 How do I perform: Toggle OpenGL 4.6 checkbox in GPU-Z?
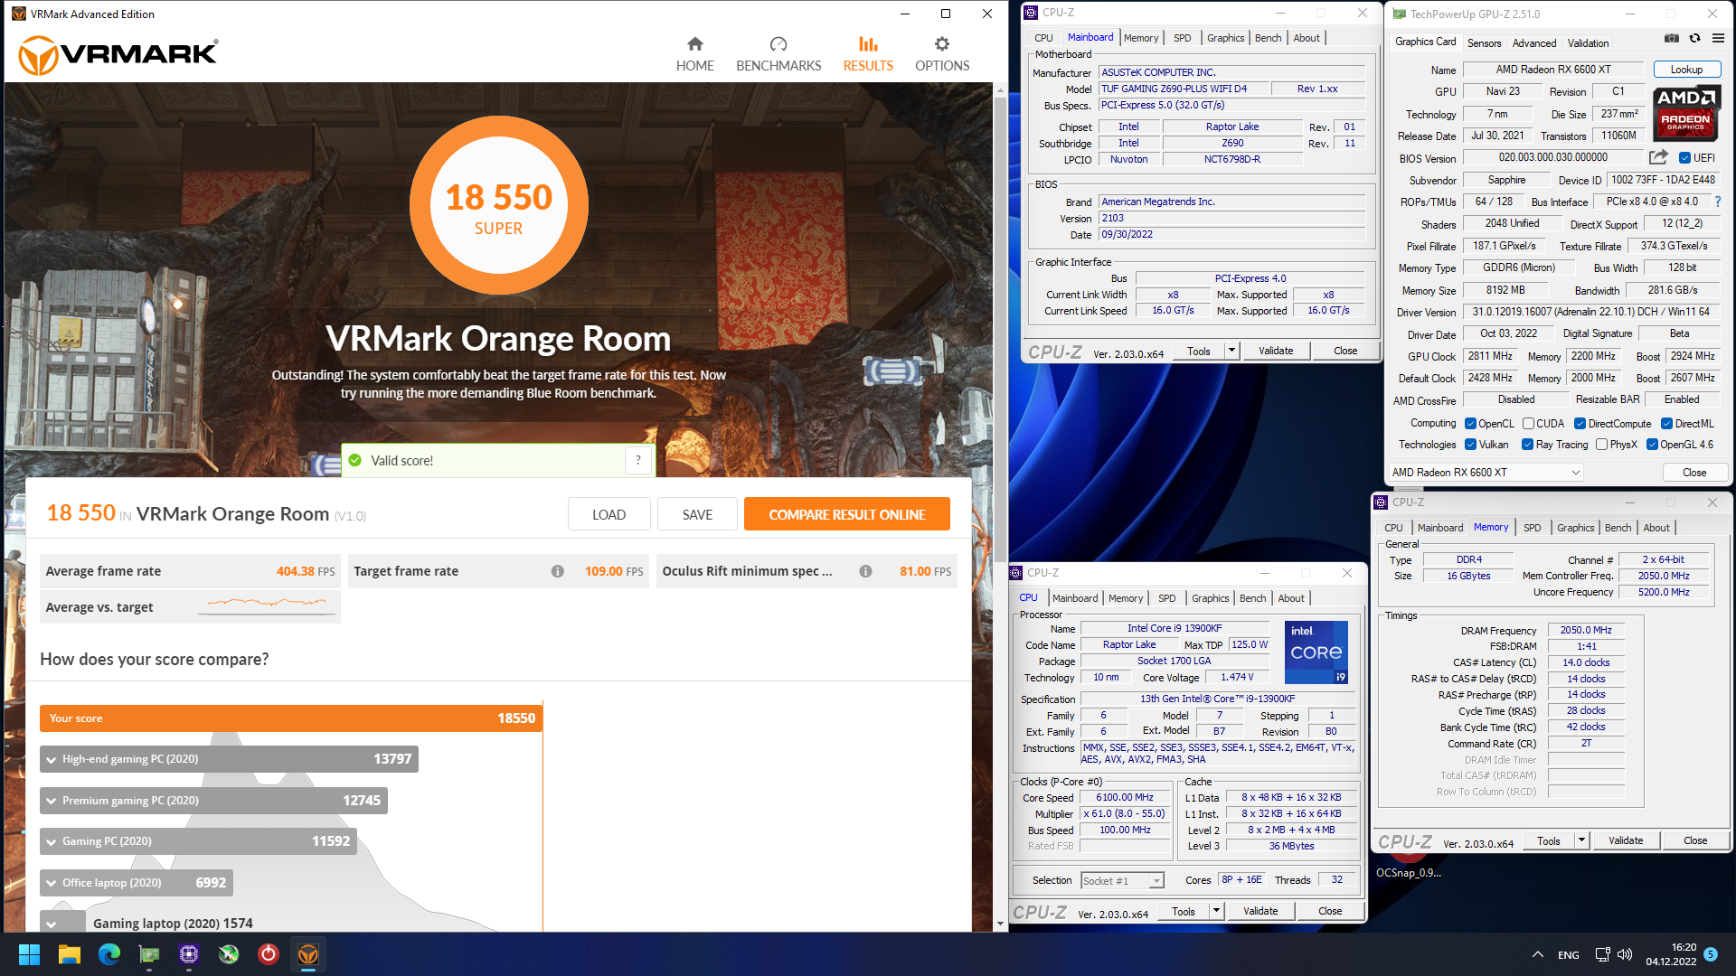point(1652,444)
